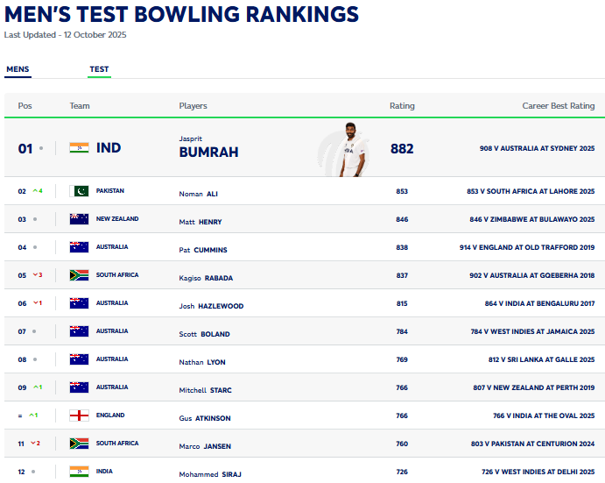Click the India flag beside IND
This screenshot has width=605, height=483.
point(79,148)
